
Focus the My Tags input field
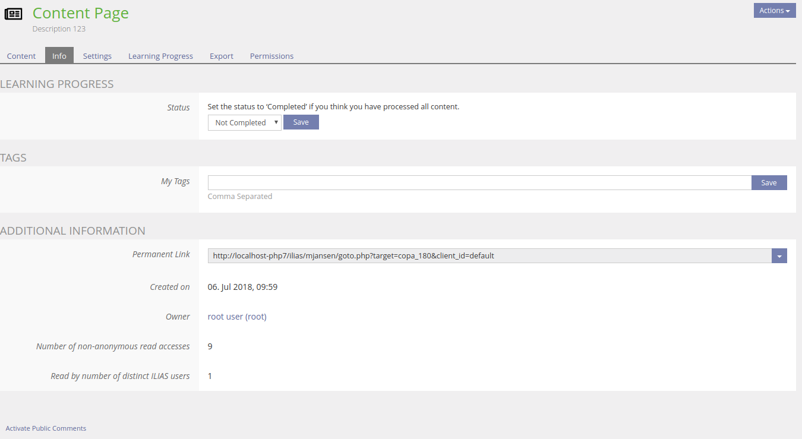click(479, 182)
